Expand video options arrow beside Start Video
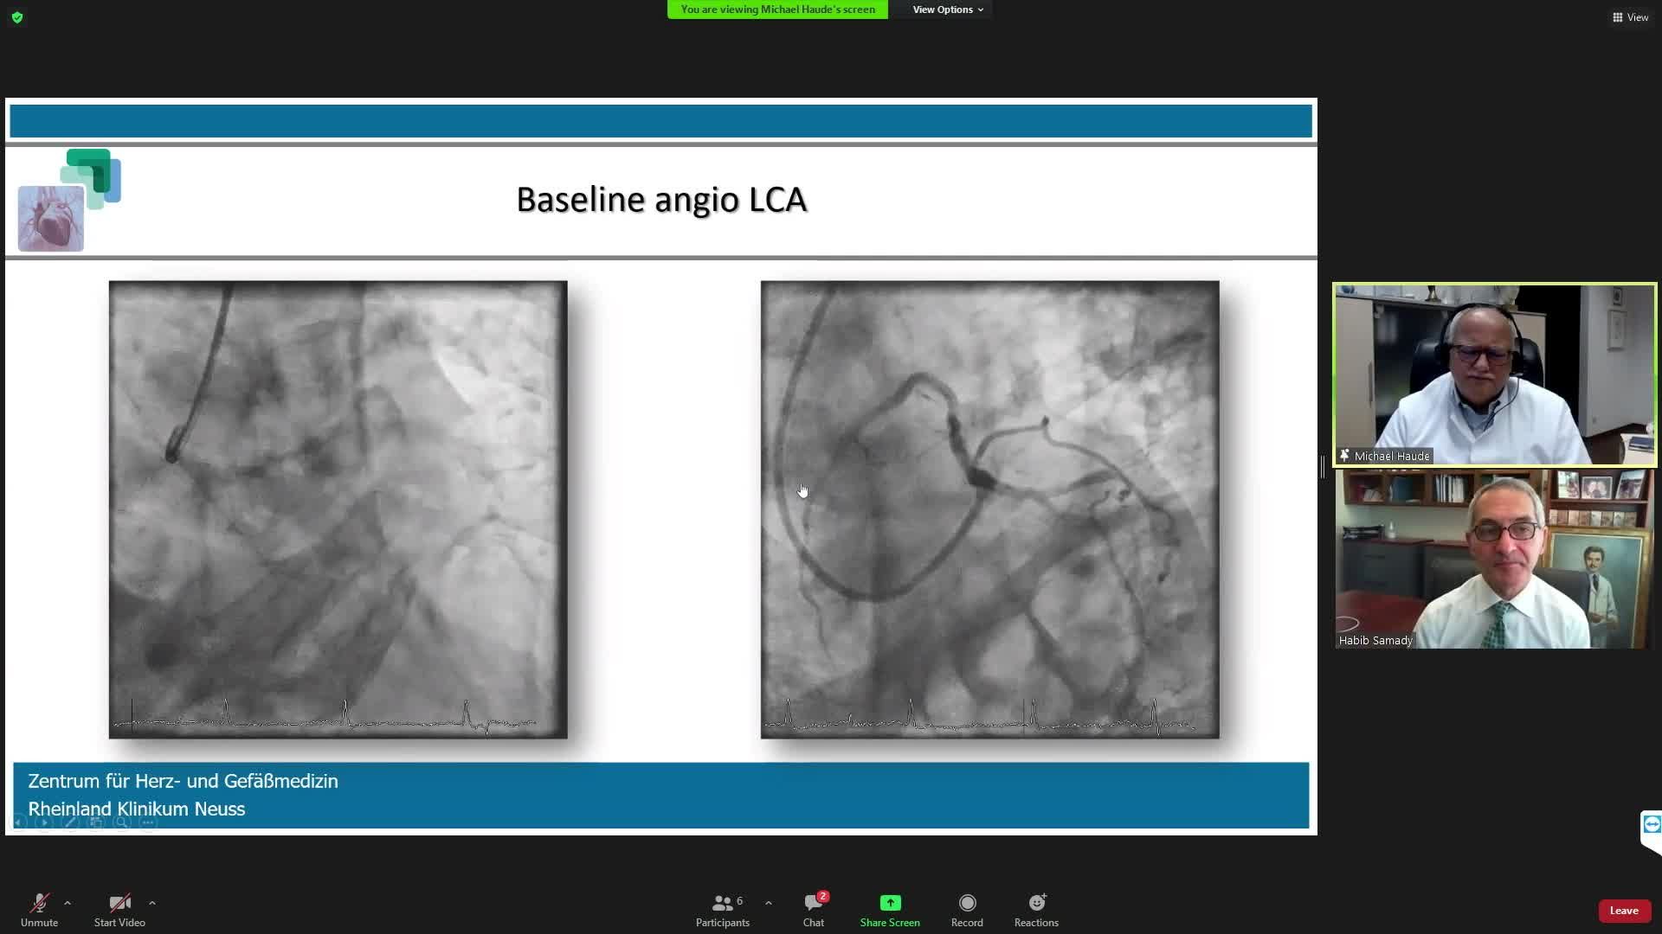 (x=152, y=903)
